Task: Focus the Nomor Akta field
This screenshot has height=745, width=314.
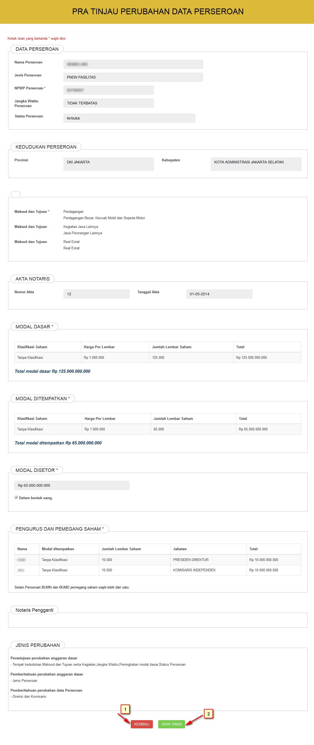Action: [96, 294]
